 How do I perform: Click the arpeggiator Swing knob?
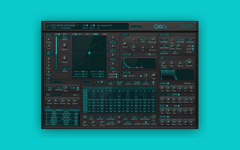85,122
